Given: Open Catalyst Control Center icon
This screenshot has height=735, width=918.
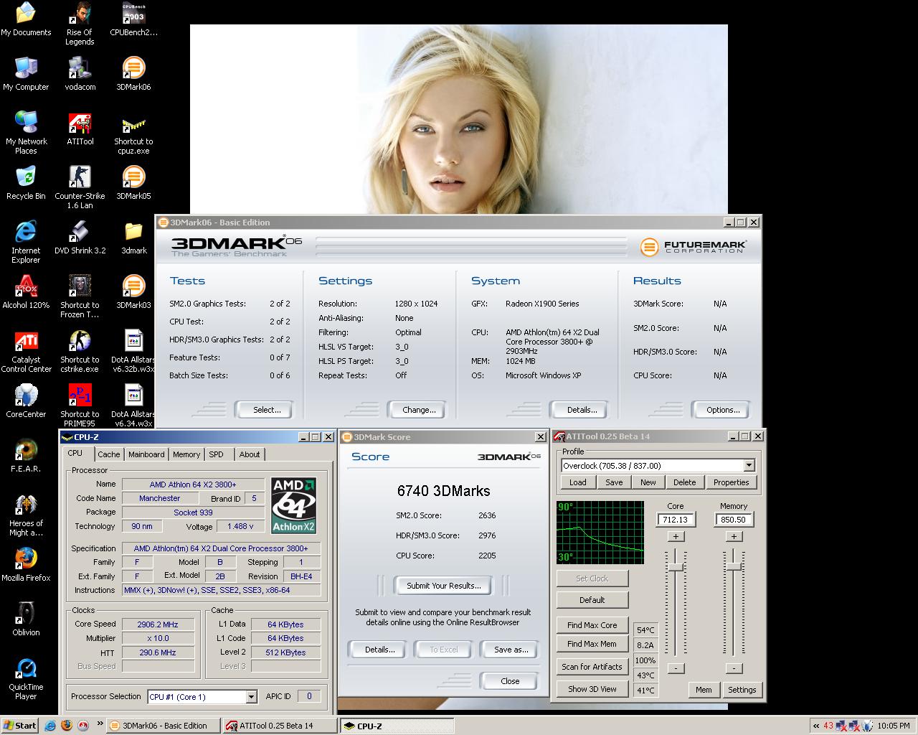Looking at the screenshot, I should click(x=27, y=343).
